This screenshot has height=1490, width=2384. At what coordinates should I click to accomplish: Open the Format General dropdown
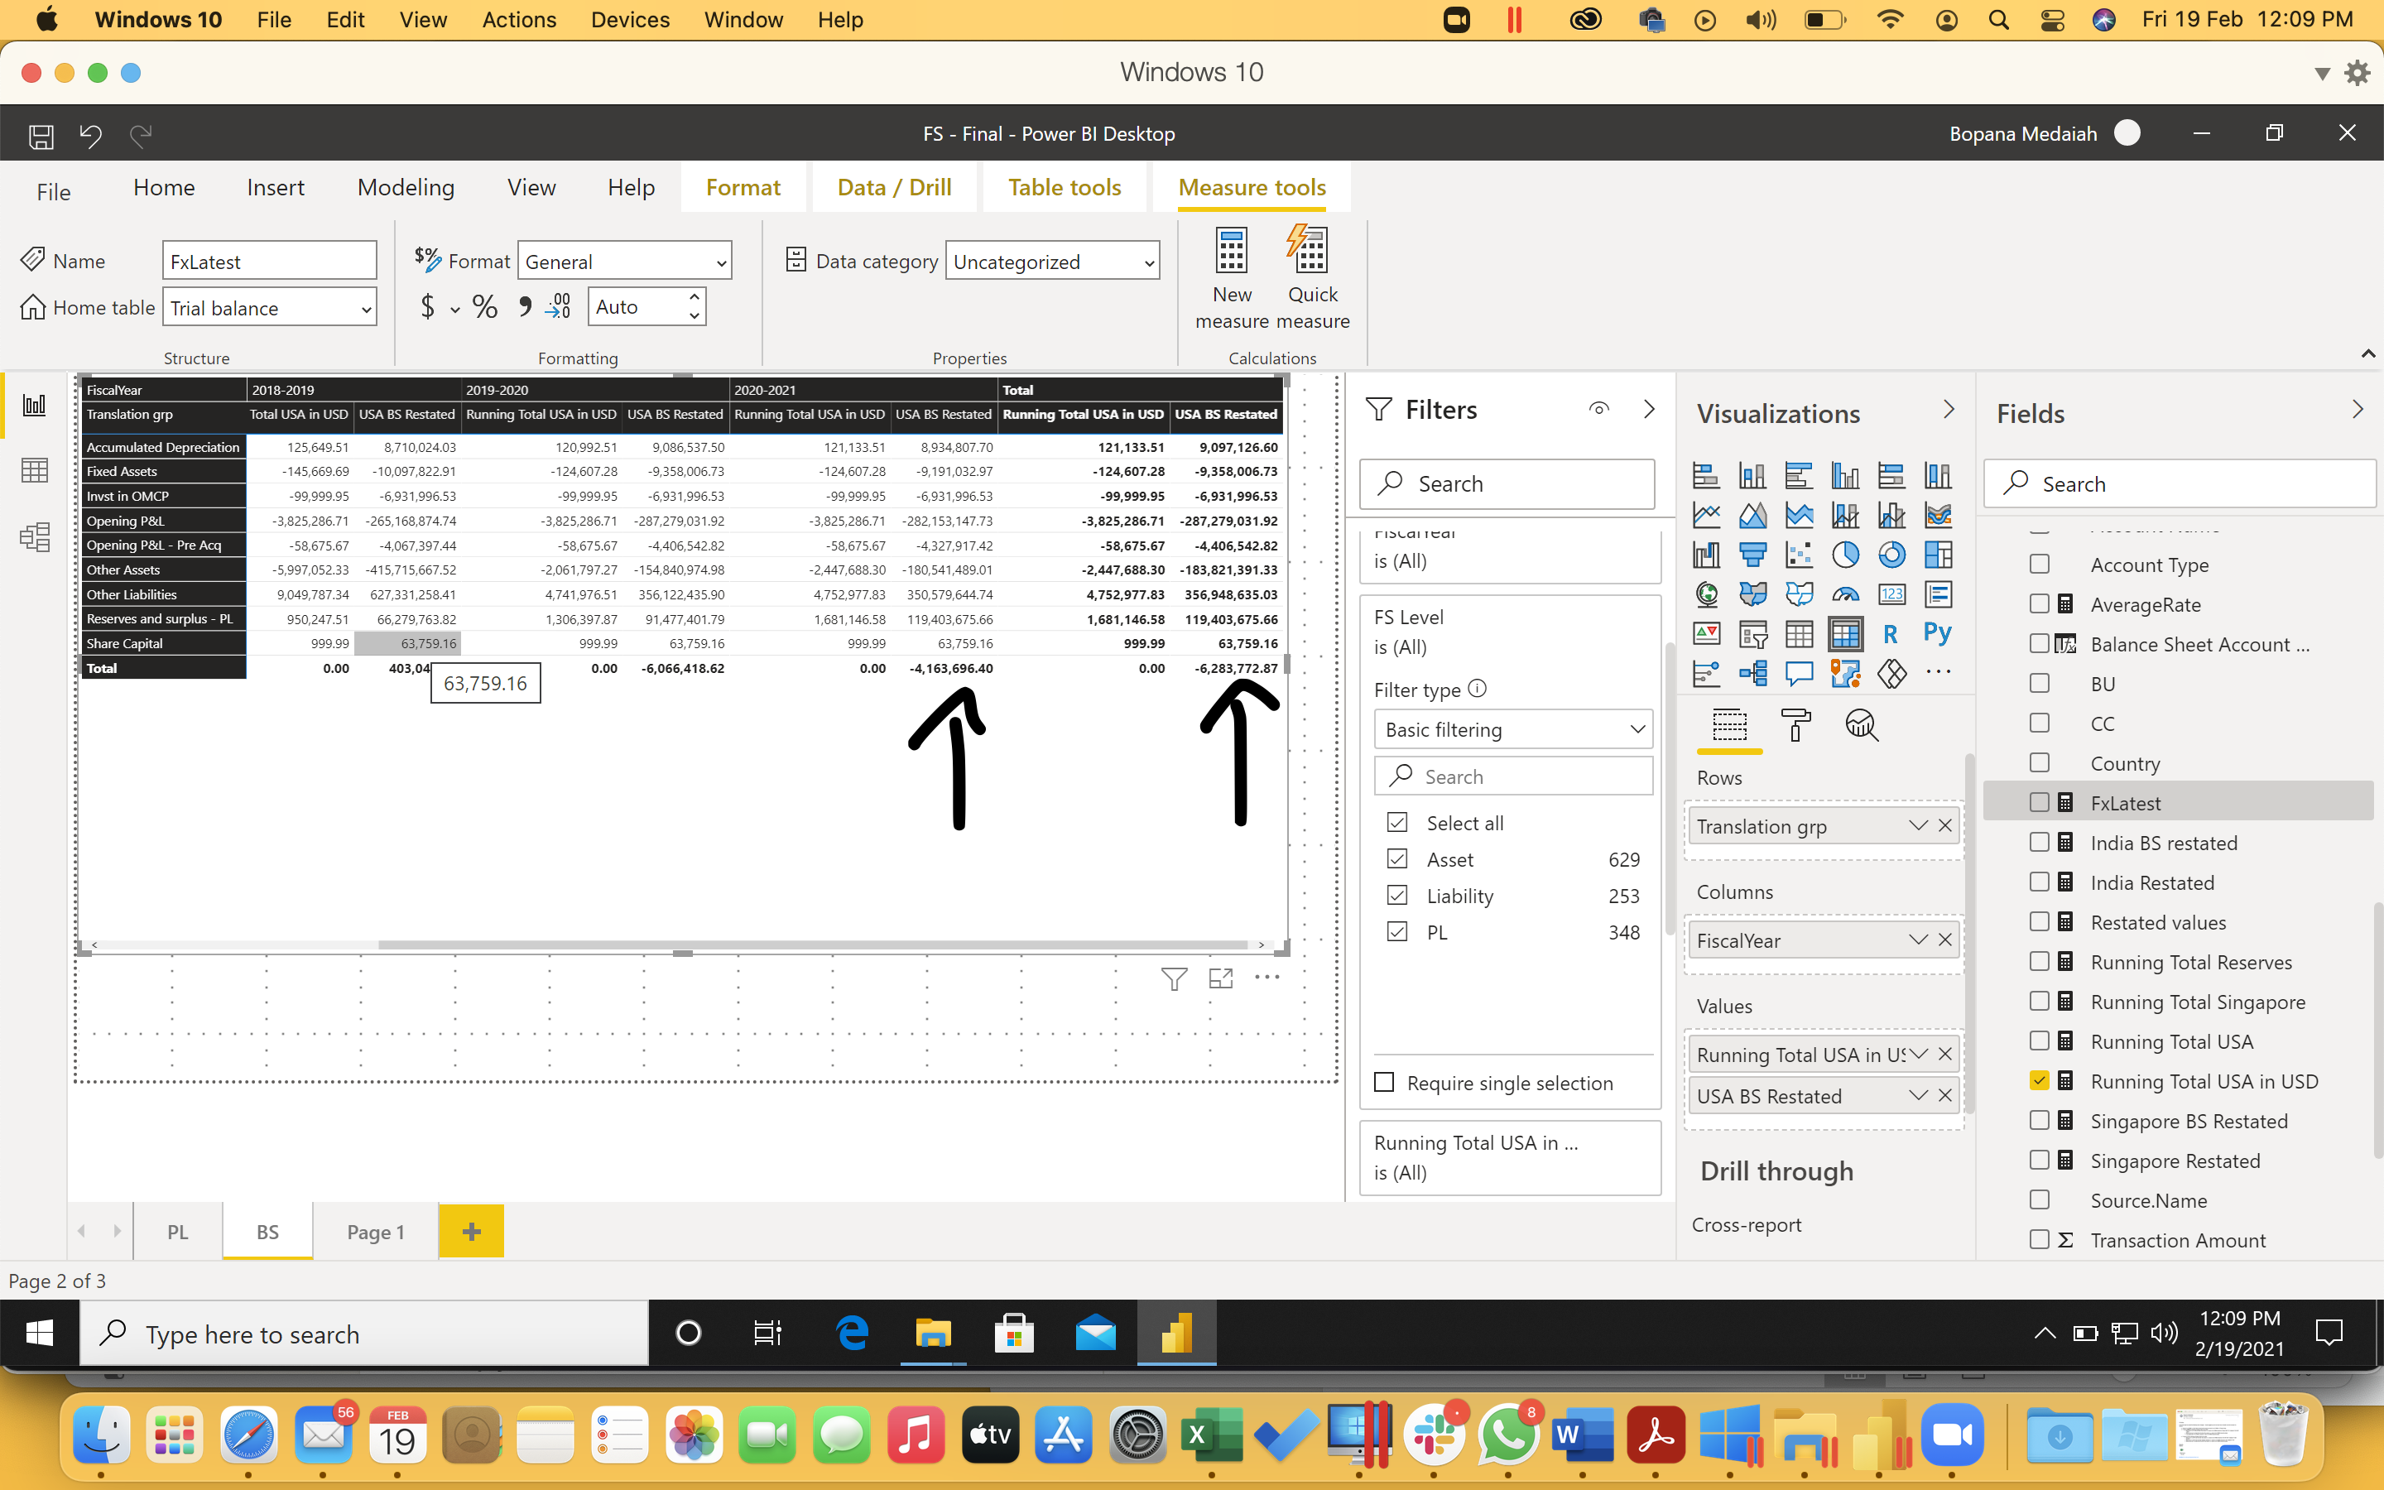[625, 261]
